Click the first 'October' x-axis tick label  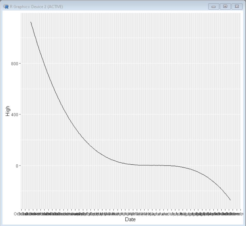17,214
